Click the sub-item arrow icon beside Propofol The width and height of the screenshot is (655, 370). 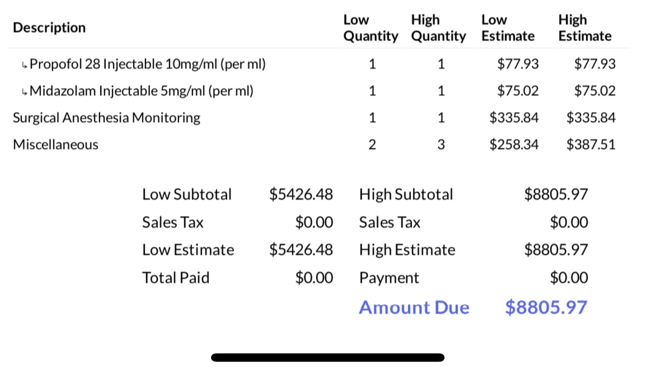click(x=24, y=65)
